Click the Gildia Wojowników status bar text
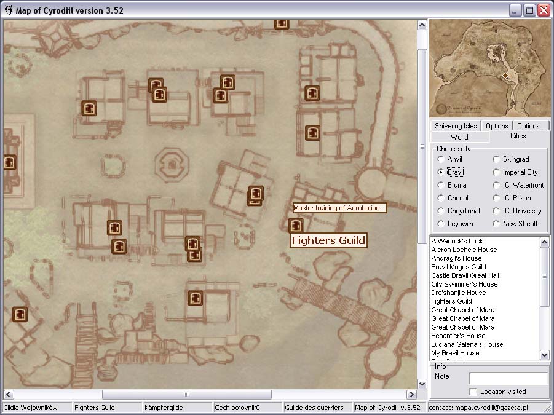The height and width of the screenshot is (415, 554). click(30, 408)
